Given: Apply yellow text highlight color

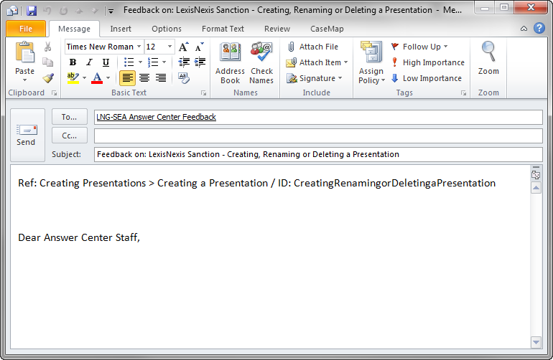Looking at the screenshot, I should pyautogui.click(x=73, y=78).
